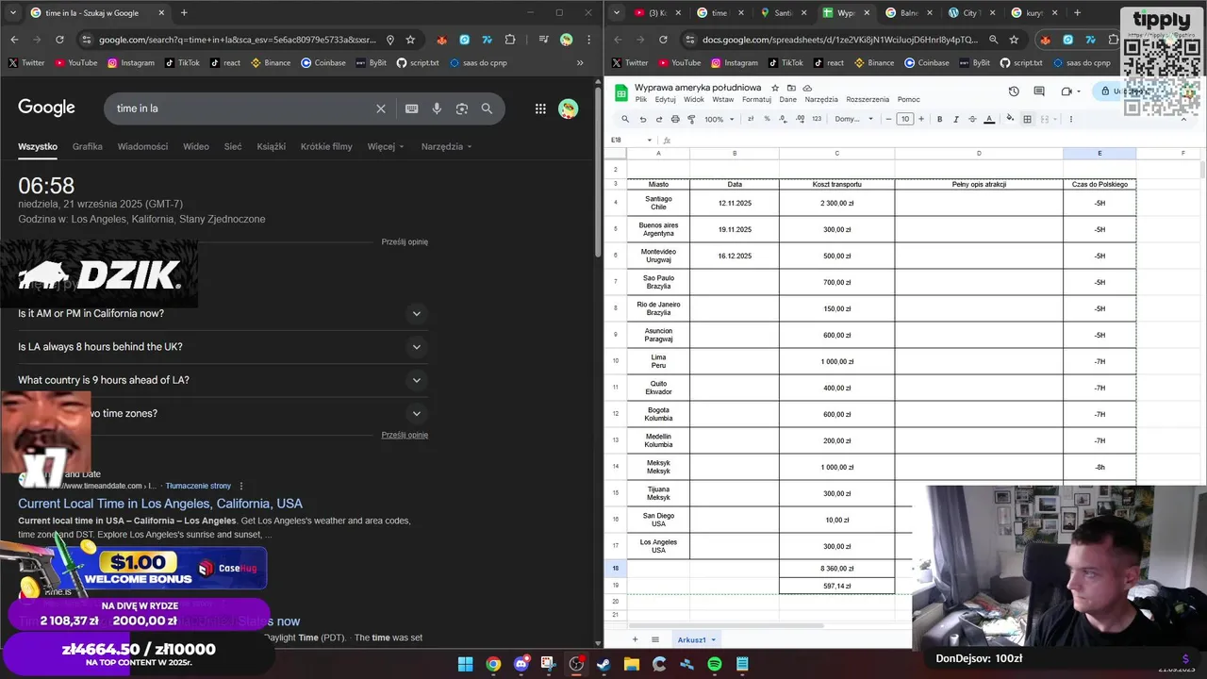The width and height of the screenshot is (1207, 679).
Task: Open Spotify from the Windows taskbar
Action: point(715,664)
